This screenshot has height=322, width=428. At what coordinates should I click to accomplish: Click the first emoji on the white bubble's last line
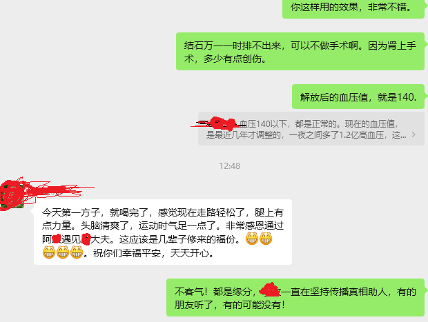coord(49,252)
